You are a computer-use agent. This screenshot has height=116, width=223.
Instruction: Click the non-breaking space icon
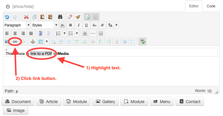pos(101,33)
